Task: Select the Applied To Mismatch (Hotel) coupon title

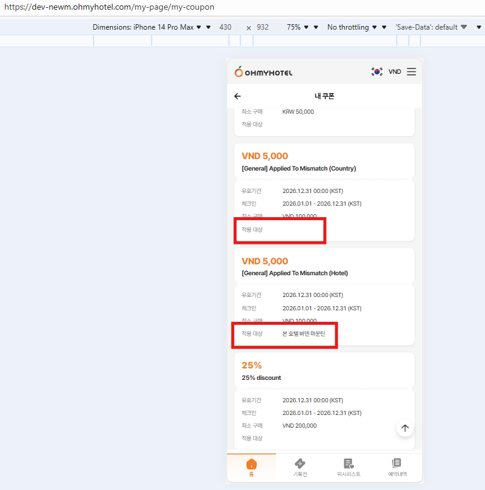Action: coord(295,273)
